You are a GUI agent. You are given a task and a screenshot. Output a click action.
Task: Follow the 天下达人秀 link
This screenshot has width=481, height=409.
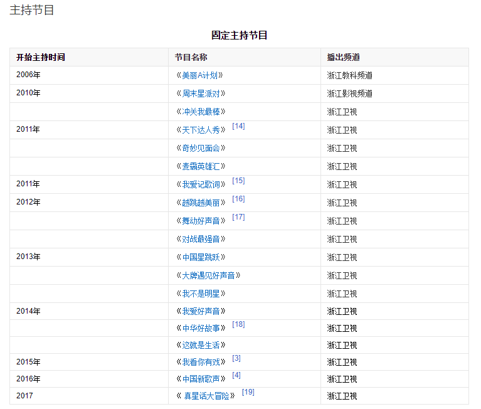[x=201, y=130]
